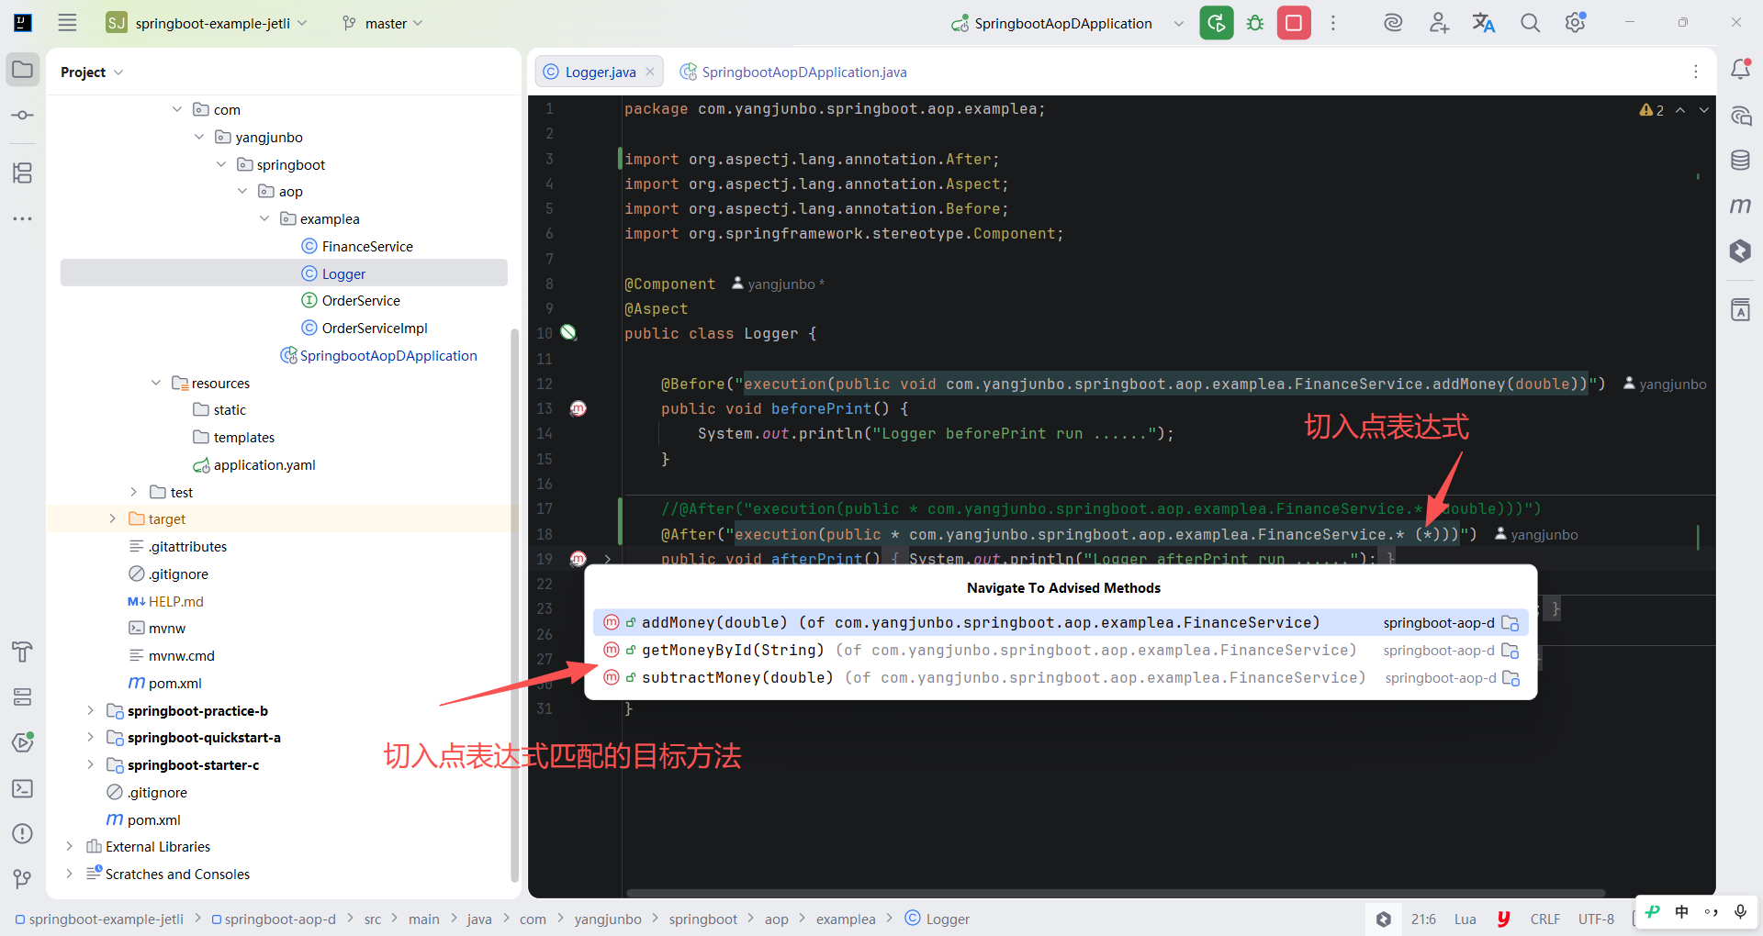The width and height of the screenshot is (1763, 936).
Task: Navigate to subtractMoney(double) advised method
Action: tap(1061, 677)
